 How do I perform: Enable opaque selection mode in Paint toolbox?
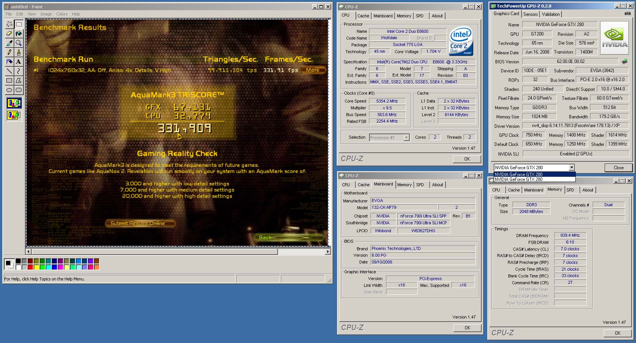click(x=14, y=103)
